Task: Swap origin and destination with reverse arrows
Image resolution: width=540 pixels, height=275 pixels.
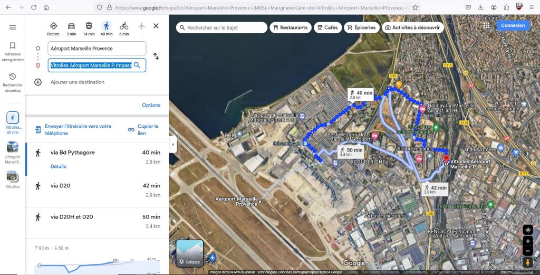Action: point(156,56)
